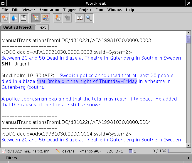
Task: Select the Text tab
Action: [x=42, y=27]
